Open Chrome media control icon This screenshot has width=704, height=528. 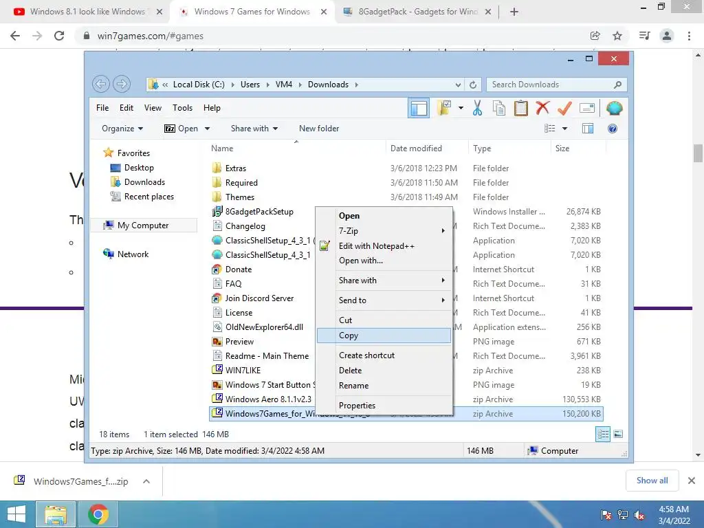(x=644, y=36)
